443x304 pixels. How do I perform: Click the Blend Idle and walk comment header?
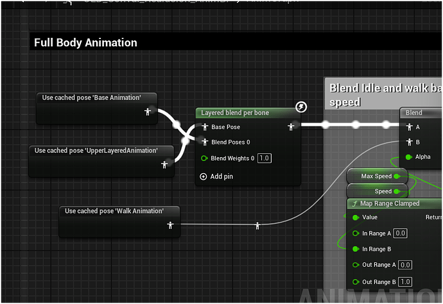click(383, 94)
